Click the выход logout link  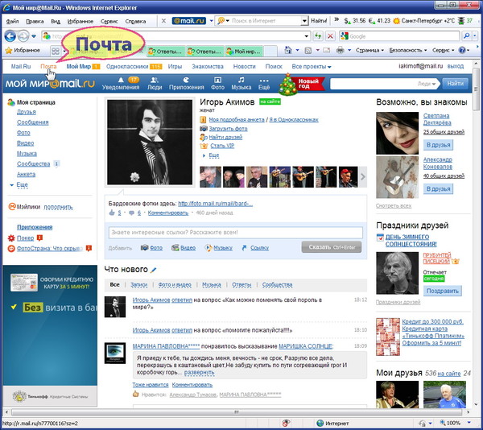456,66
